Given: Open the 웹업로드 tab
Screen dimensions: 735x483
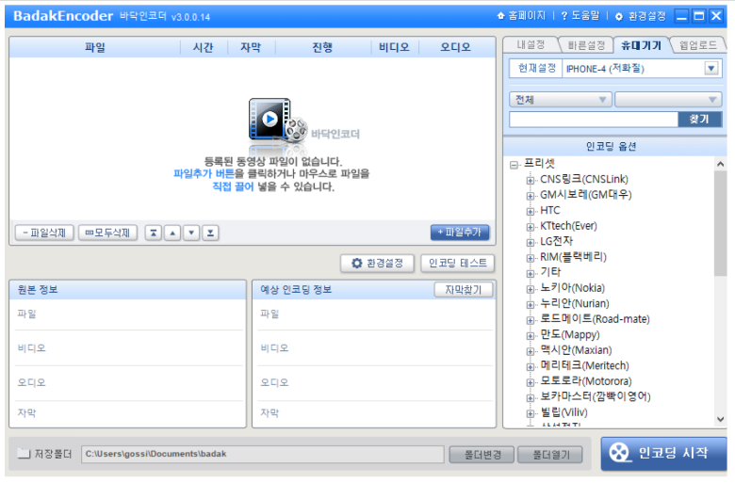Looking at the screenshot, I should pyautogui.click(x=697, y=45).
